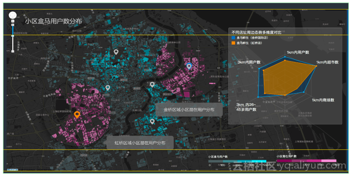
Task: Select the orange Hongqiao store map marker
Action: pos(77,115)
